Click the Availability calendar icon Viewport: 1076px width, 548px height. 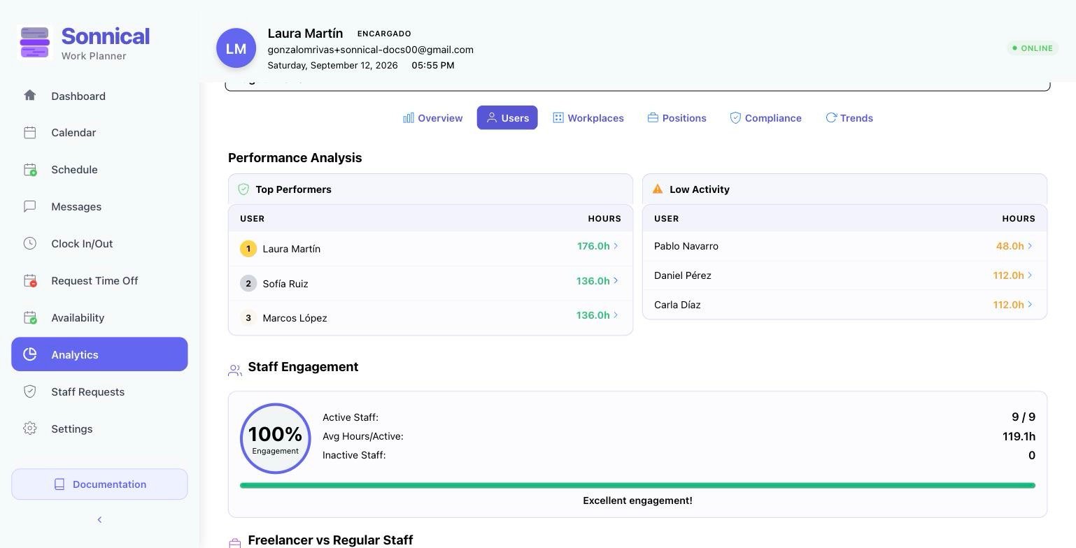tap(29, 318)
